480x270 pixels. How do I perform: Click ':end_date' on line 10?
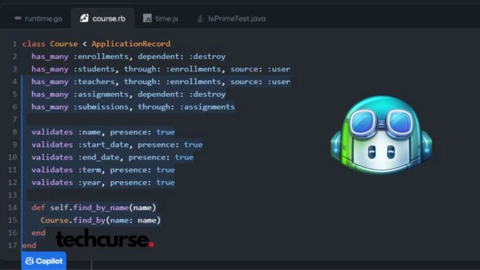point(99,157)
